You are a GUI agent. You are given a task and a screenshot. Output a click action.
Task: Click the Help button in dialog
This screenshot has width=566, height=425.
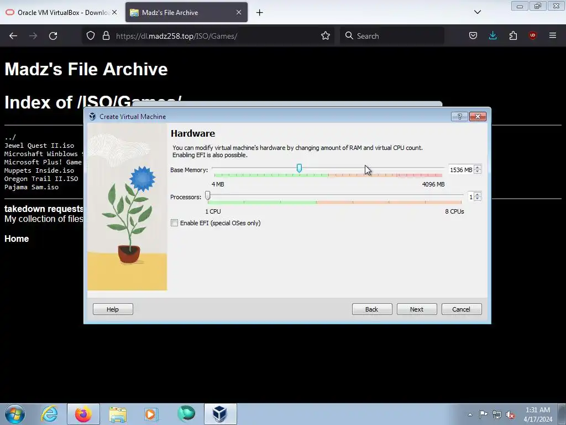[x=113, y=309]
